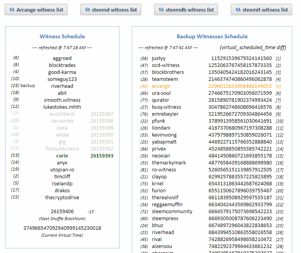Click greyed-out witness ausbitbank
Screen dimensions: 301x253
(x=62, y=114)
